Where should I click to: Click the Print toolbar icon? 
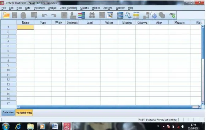click(x=23, y=15)
